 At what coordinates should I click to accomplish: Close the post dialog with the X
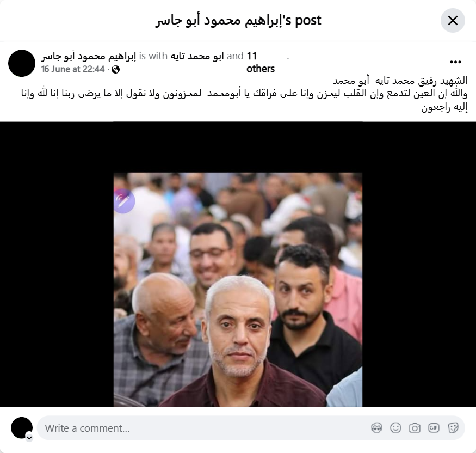[x=453, y=21]
